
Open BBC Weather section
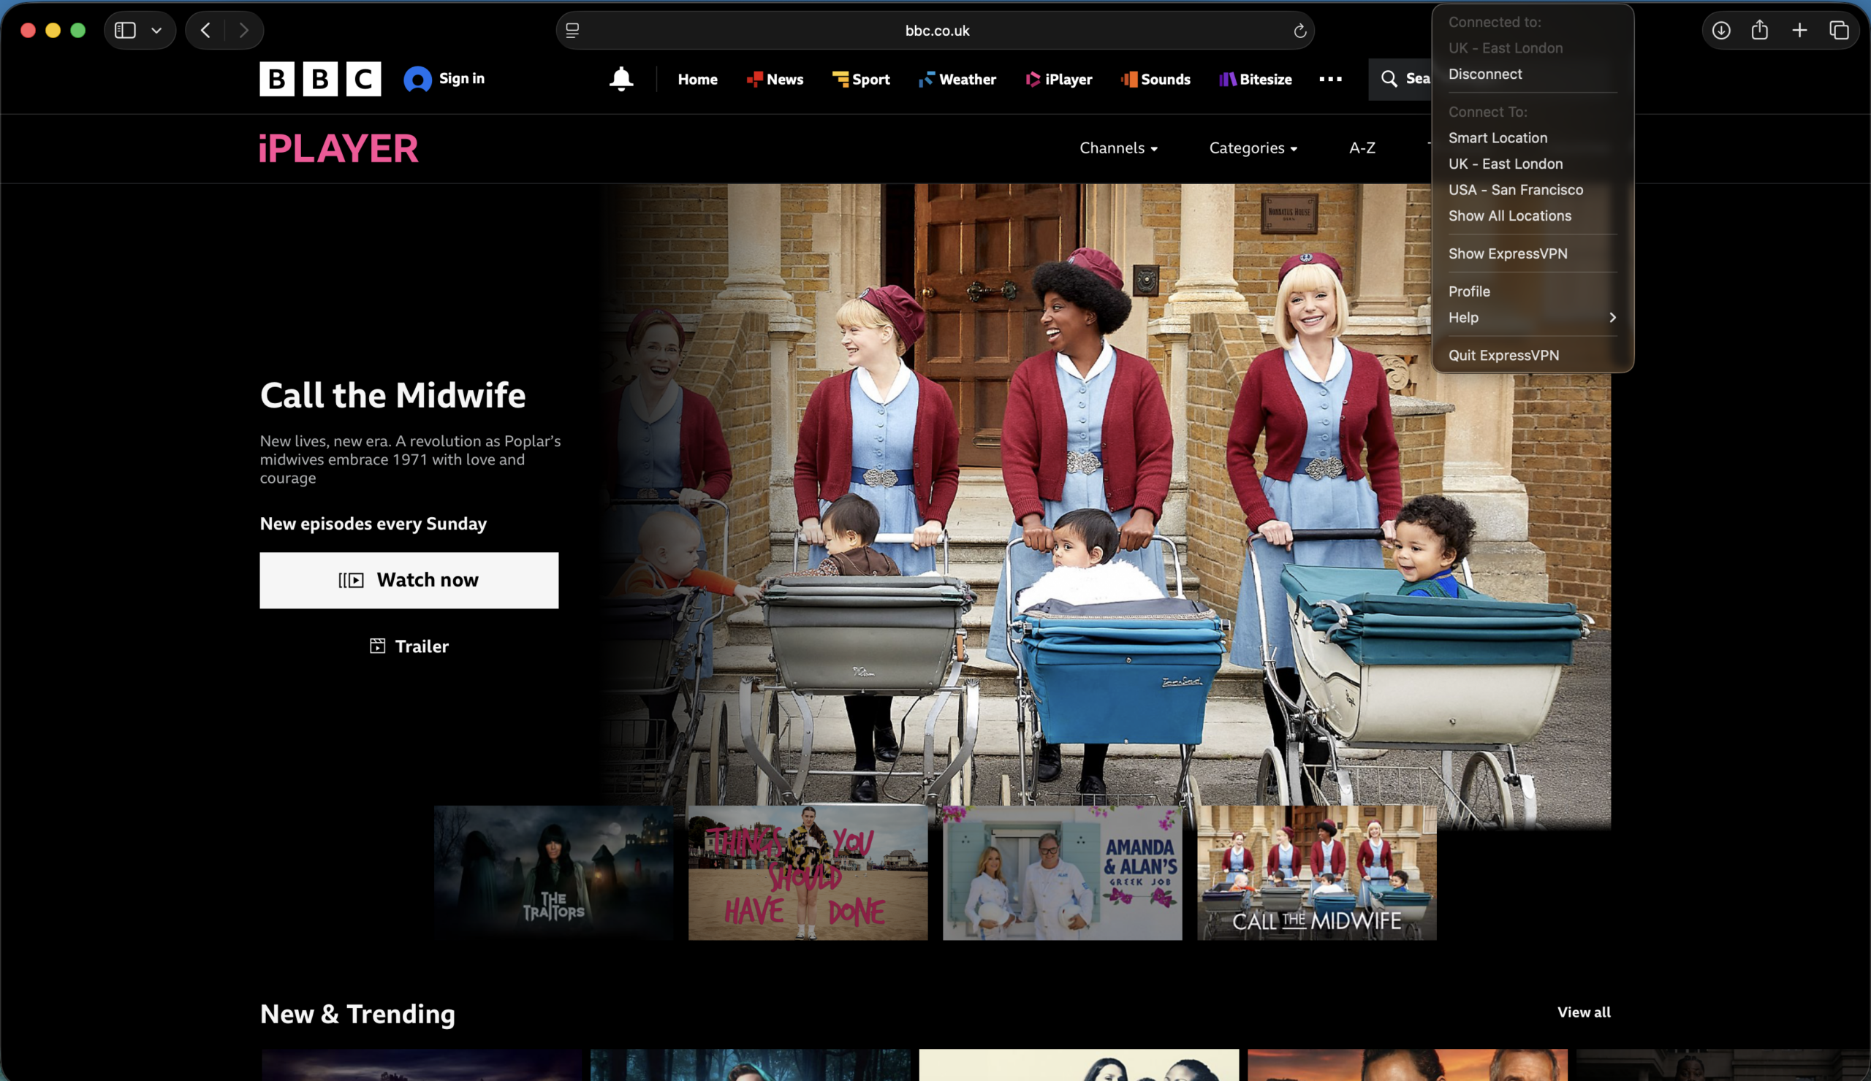point(957,80)
